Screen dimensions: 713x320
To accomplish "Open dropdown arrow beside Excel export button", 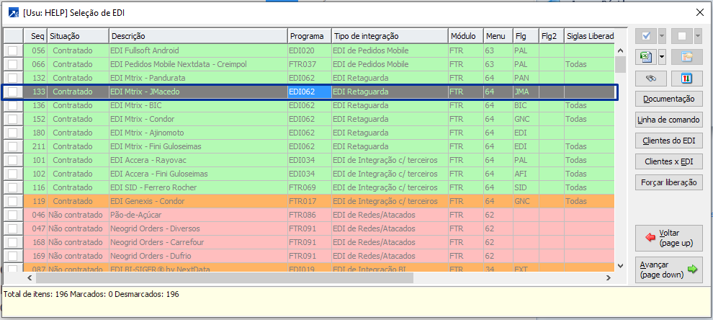I will [662, 57].
